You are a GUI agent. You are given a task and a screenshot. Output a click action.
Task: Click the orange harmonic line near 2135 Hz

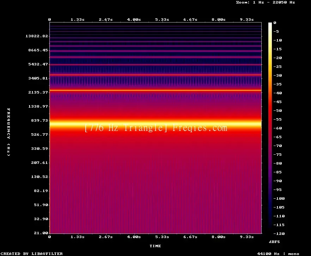(x=155, y=90)
